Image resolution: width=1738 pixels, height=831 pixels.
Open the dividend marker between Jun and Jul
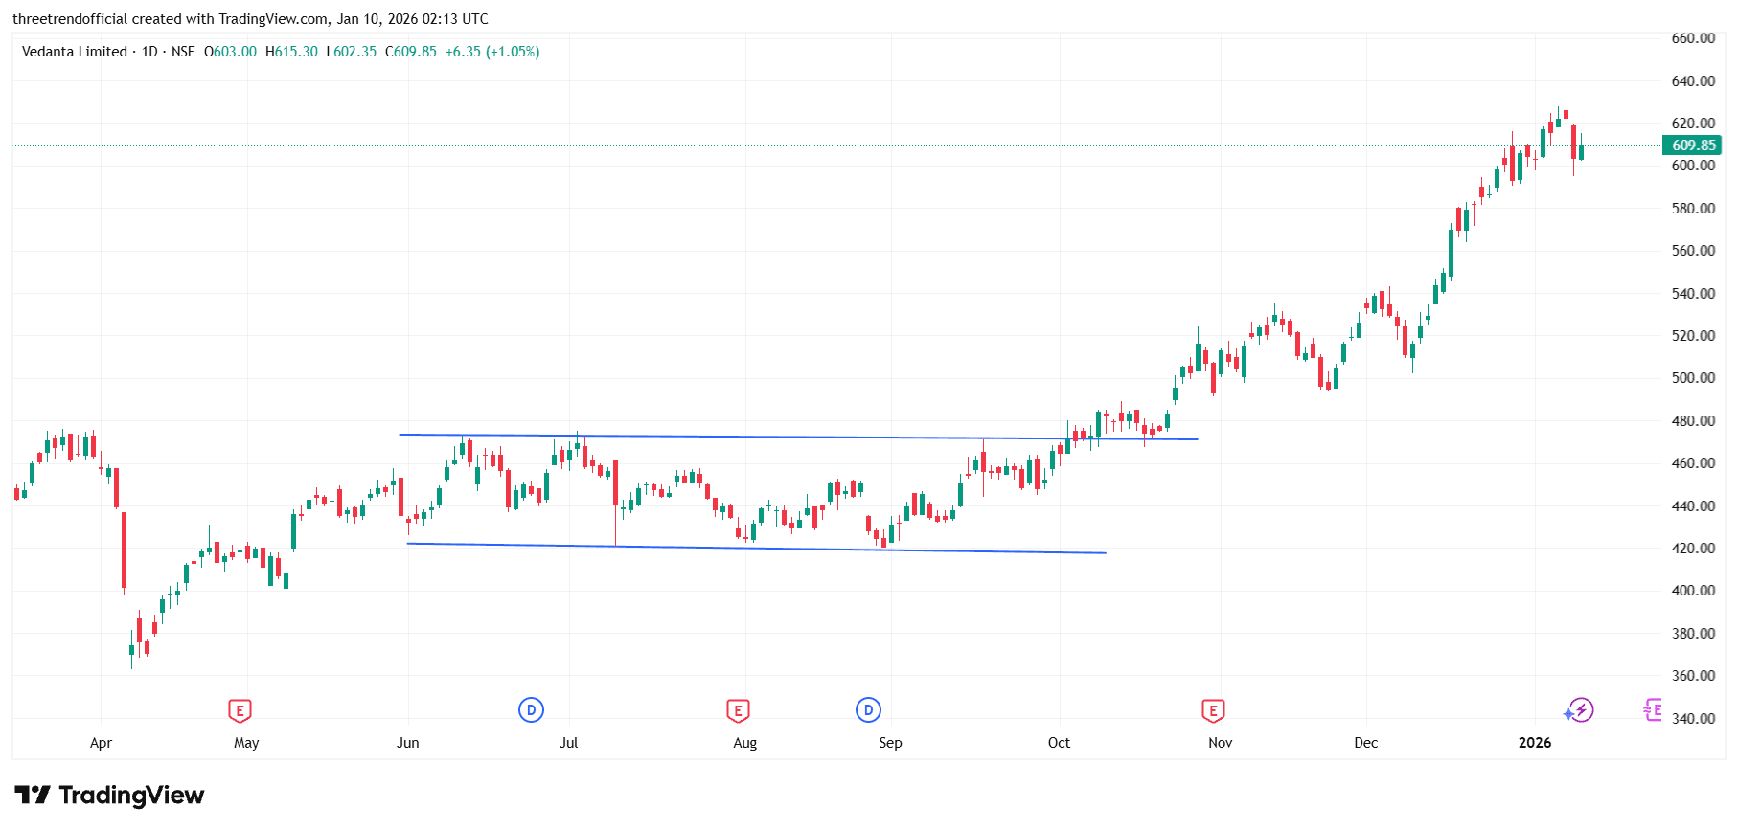pyautogui.click(x=531, y=710)
